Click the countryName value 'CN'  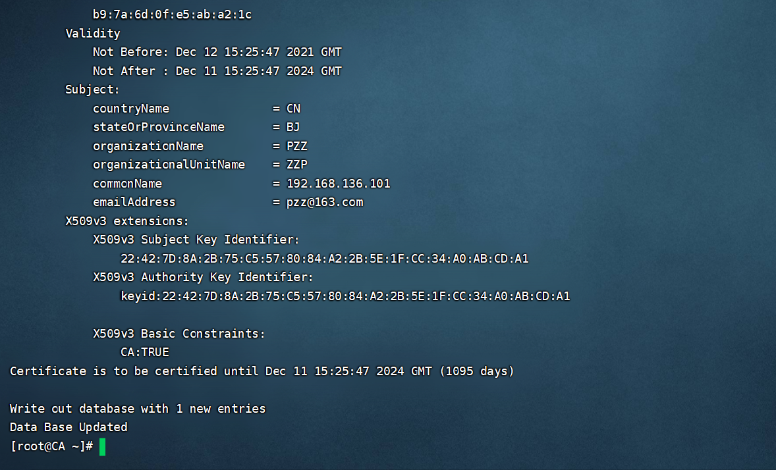pos(294,109)
